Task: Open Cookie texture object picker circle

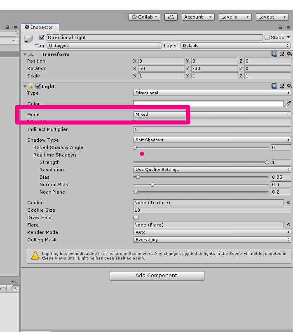Action: 288,203
